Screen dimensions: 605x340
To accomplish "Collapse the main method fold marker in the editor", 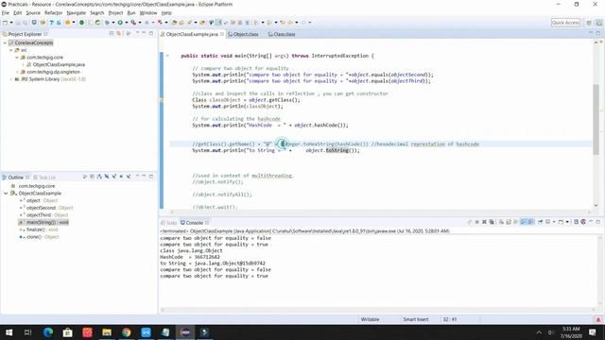I will [167, 56].
